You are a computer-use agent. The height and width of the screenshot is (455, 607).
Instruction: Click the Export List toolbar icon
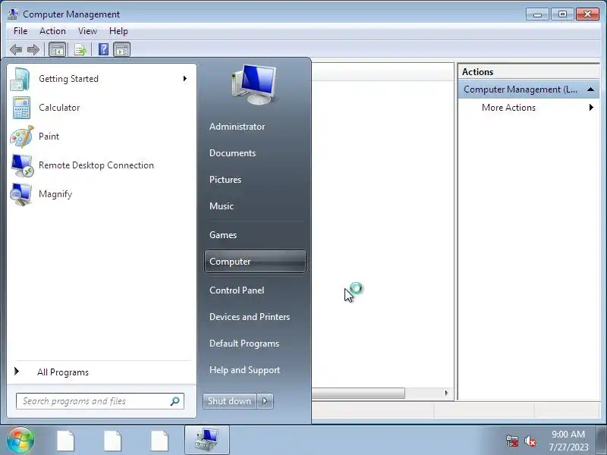point(80,49)
